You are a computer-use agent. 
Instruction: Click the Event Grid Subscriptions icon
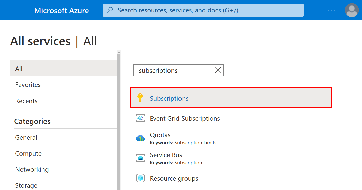point(140,118)
